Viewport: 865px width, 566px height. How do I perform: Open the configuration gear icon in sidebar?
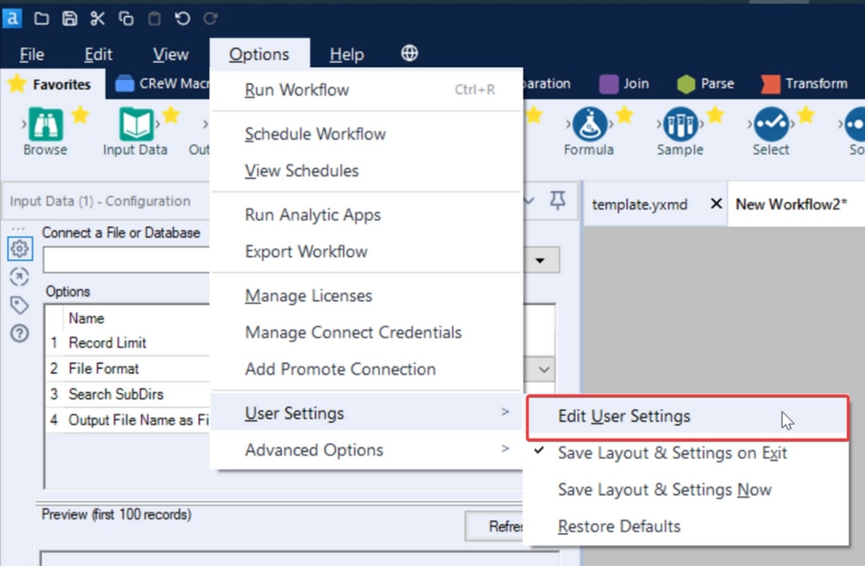click(x=19, y=249)
